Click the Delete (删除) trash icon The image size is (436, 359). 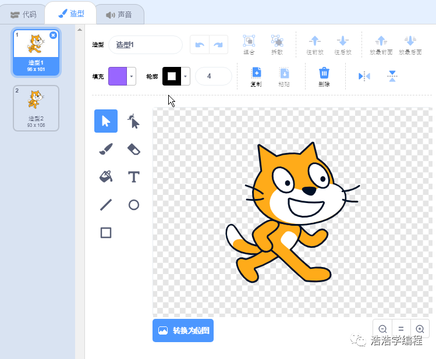(x=324, y=76)
